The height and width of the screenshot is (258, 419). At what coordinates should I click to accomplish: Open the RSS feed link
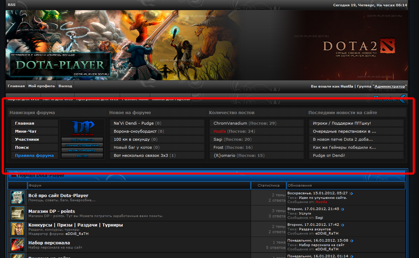click(12, 5)
